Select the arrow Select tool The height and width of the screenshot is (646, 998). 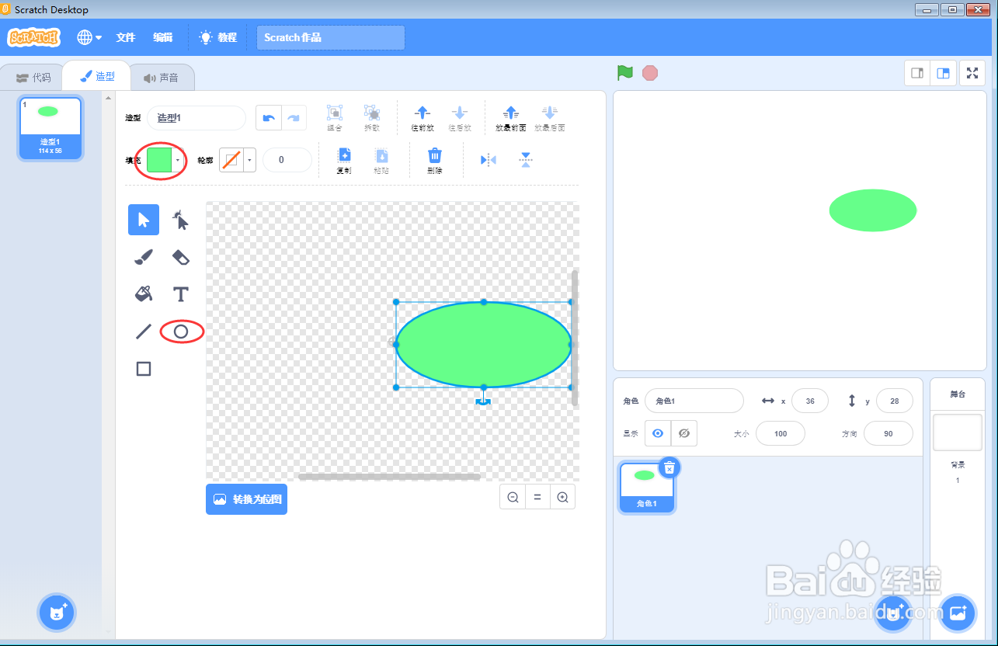coord(144,220)
